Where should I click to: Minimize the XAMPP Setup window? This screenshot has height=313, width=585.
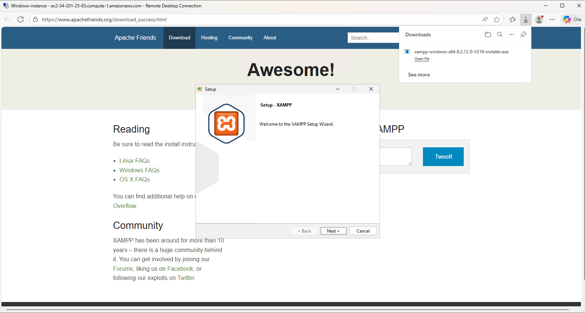pyautogui.click(x=337, y=89)
